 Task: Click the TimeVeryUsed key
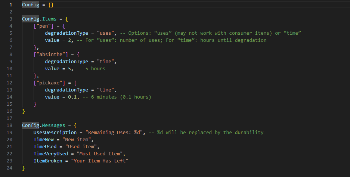(51, 154)
